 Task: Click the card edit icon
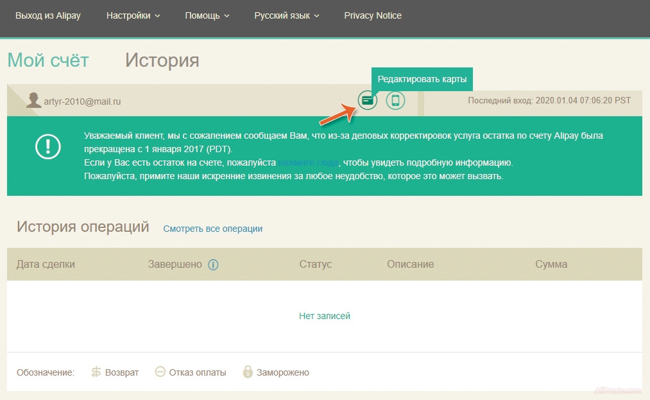[367, 101]
